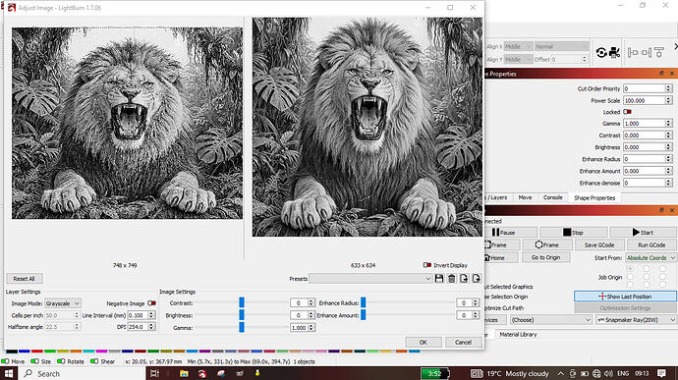678x380 pixels.
Task: Click the battery icon in system tray
Action: [585, 373]
